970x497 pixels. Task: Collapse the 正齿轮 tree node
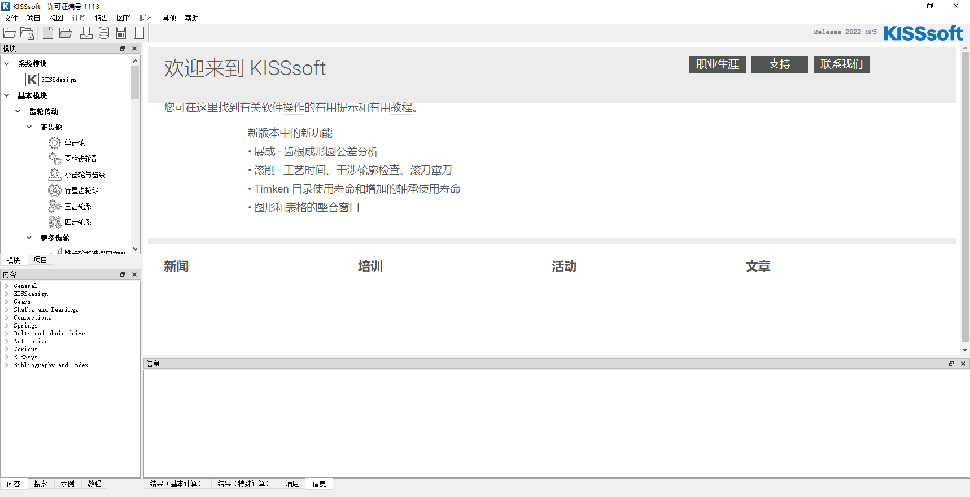[29, 127]
